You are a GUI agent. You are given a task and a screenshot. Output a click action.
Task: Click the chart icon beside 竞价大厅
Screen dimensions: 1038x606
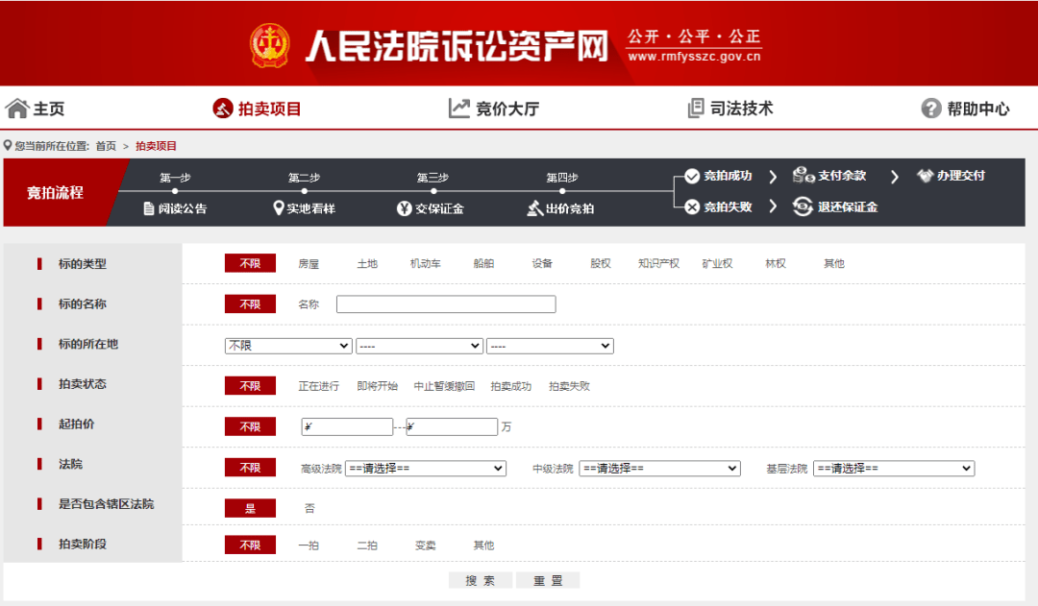pos(458,108)
